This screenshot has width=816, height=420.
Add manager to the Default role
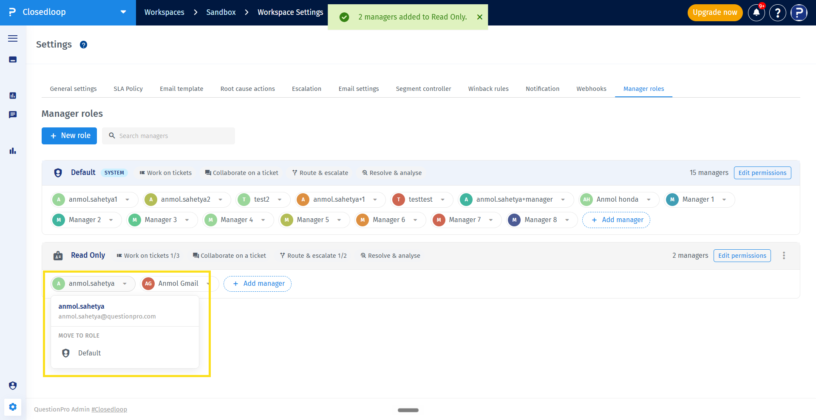click(616, 220)
